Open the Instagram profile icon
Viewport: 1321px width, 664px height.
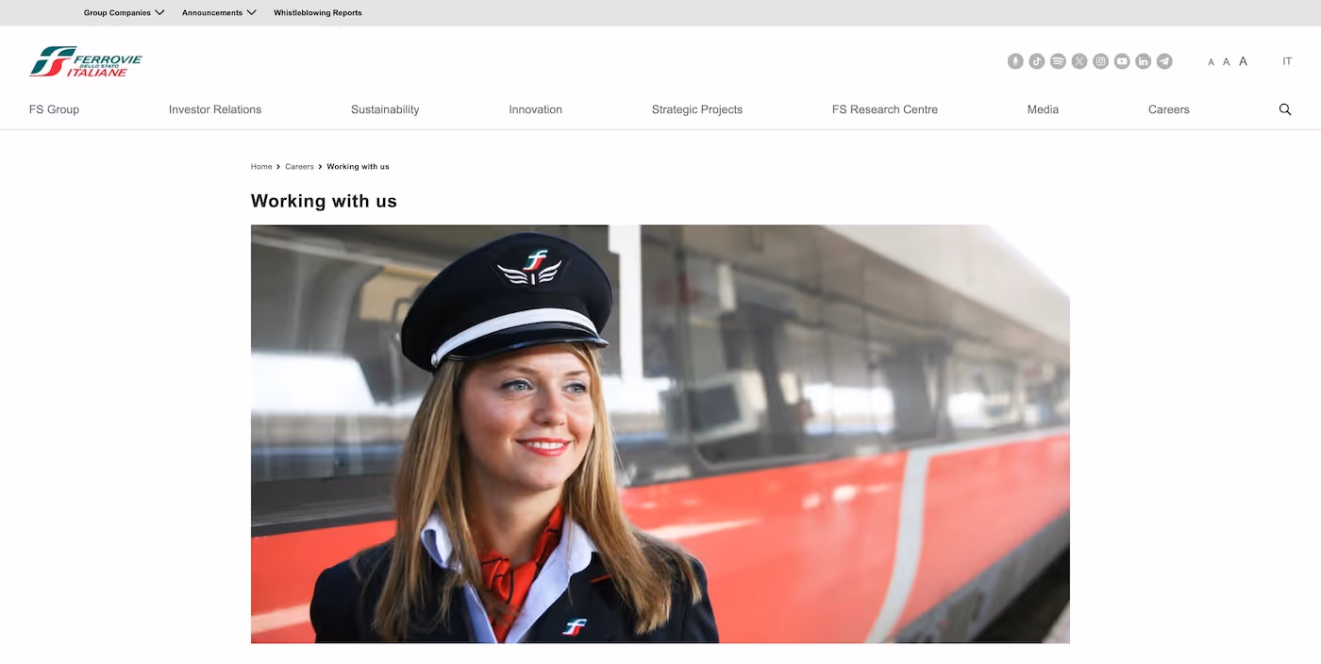coord(1100,60)
